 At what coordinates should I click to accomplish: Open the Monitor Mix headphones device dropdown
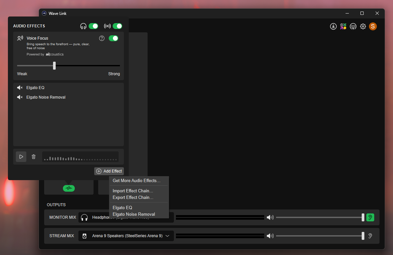click(x=126, y=217)
